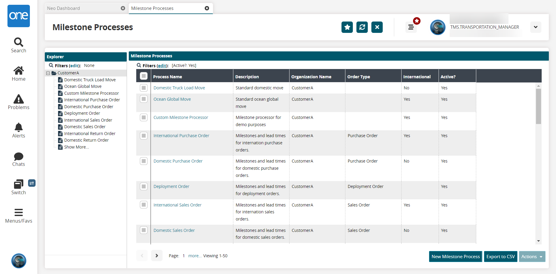Expand the user profile dropdown arrow
This screenshot has width=556, height=274.
pyautogui.click(x=535, y=27)
